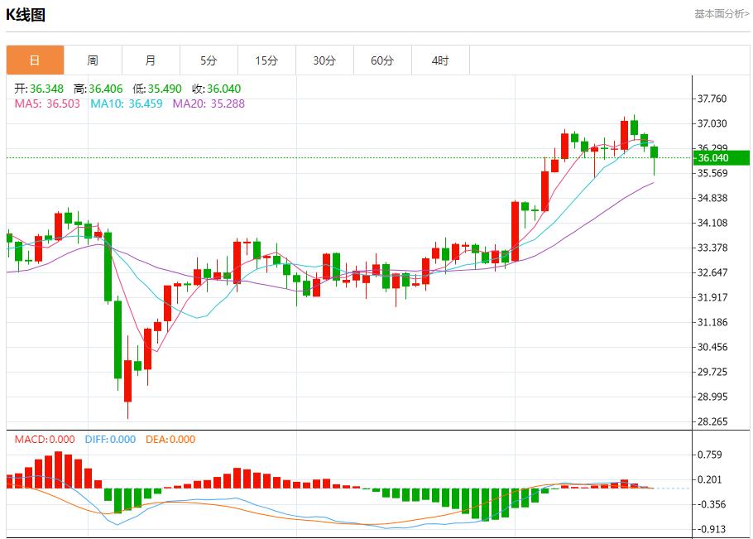
Task: Switch to the 4时 chart tab
Action: click(x=440, y=60)
